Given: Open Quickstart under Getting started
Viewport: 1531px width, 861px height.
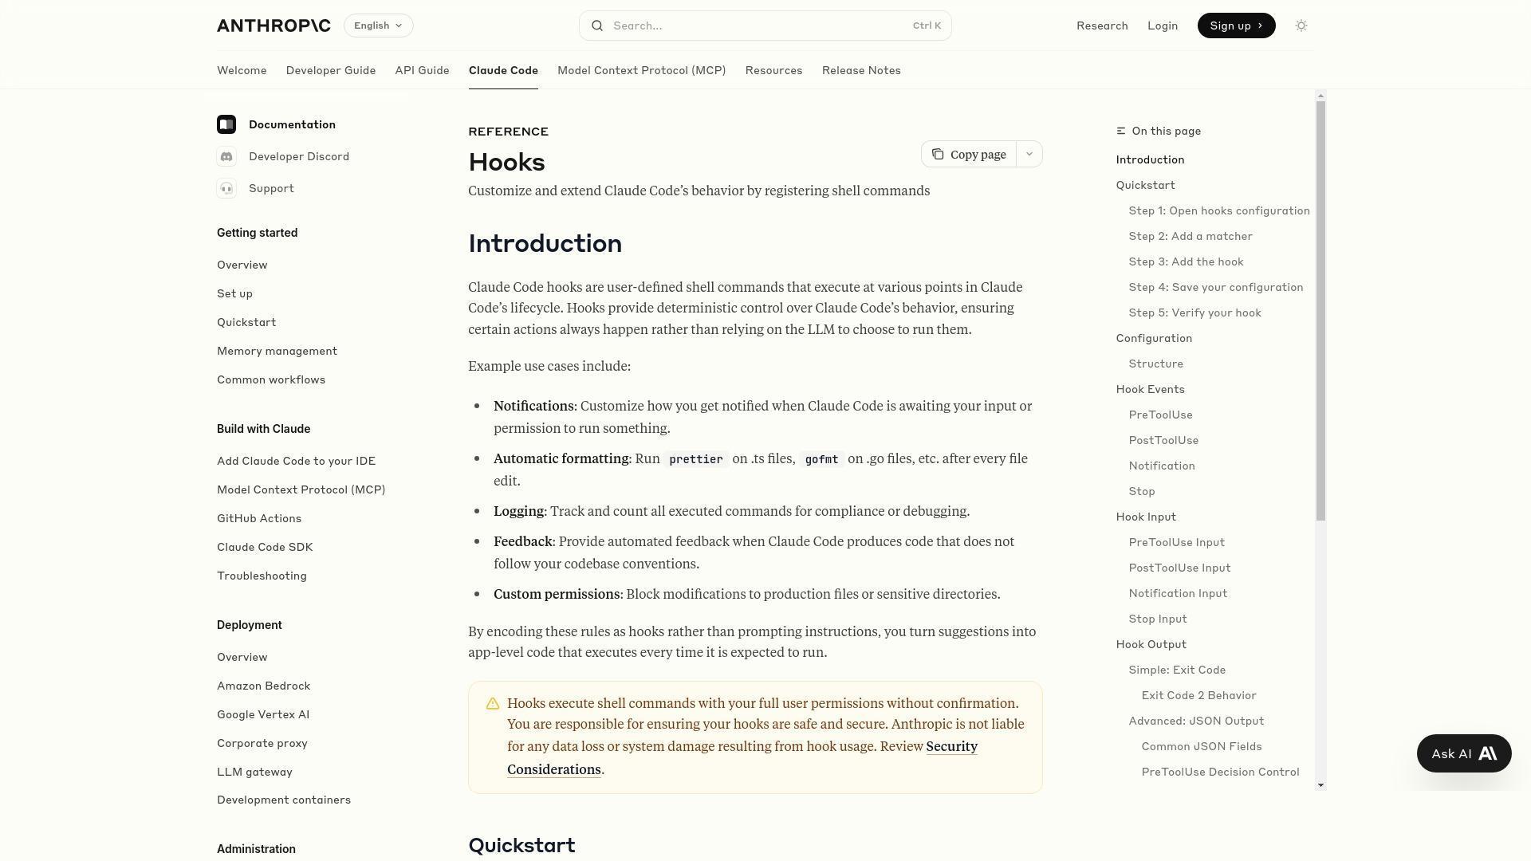Looking at the screenshot, I should (x=246, y=322).
